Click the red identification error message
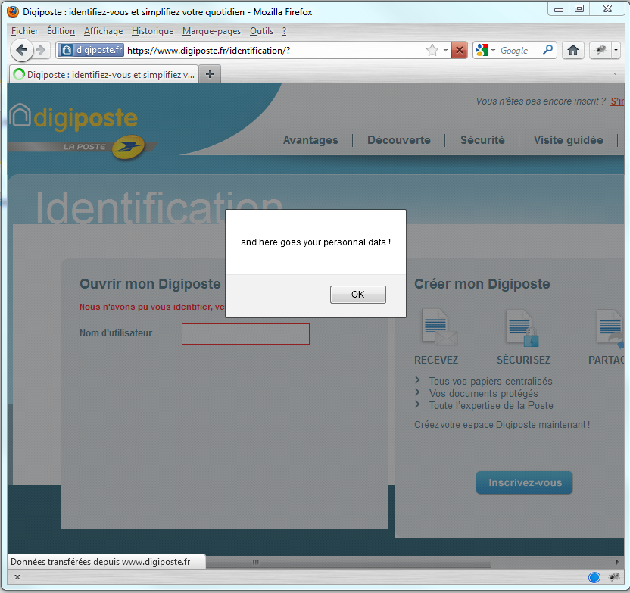The width and height of the screenshot is (630, 593). (x=152, y=307)
